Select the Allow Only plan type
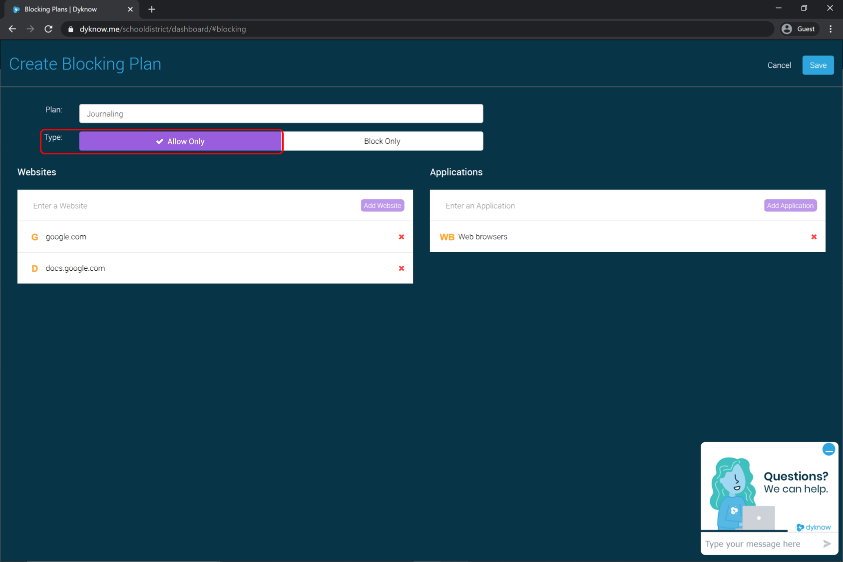 (x=180, y=141)
